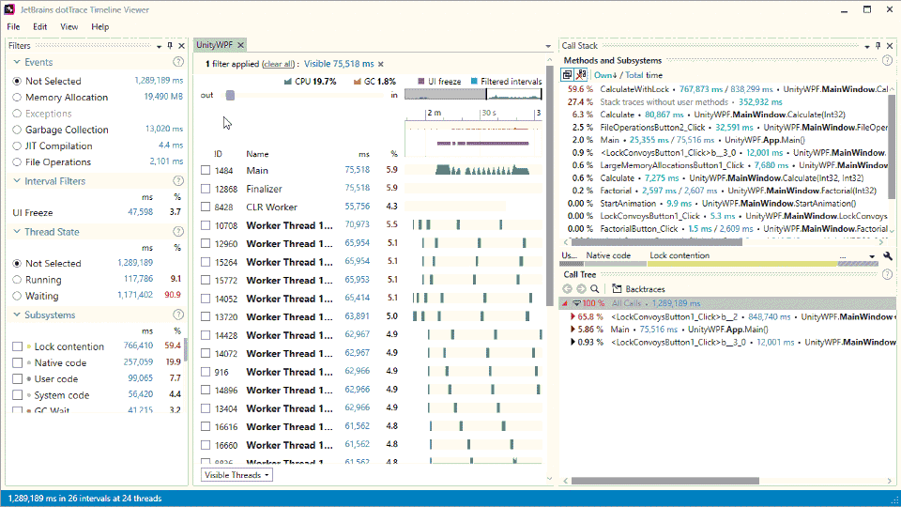Expand the LockConvoysButton1_Click b__2 call tree node
901x507 pixels.
[574, 317]
